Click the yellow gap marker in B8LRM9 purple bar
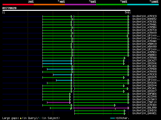This screenshot has width=161, height=120. pos(115,109)
